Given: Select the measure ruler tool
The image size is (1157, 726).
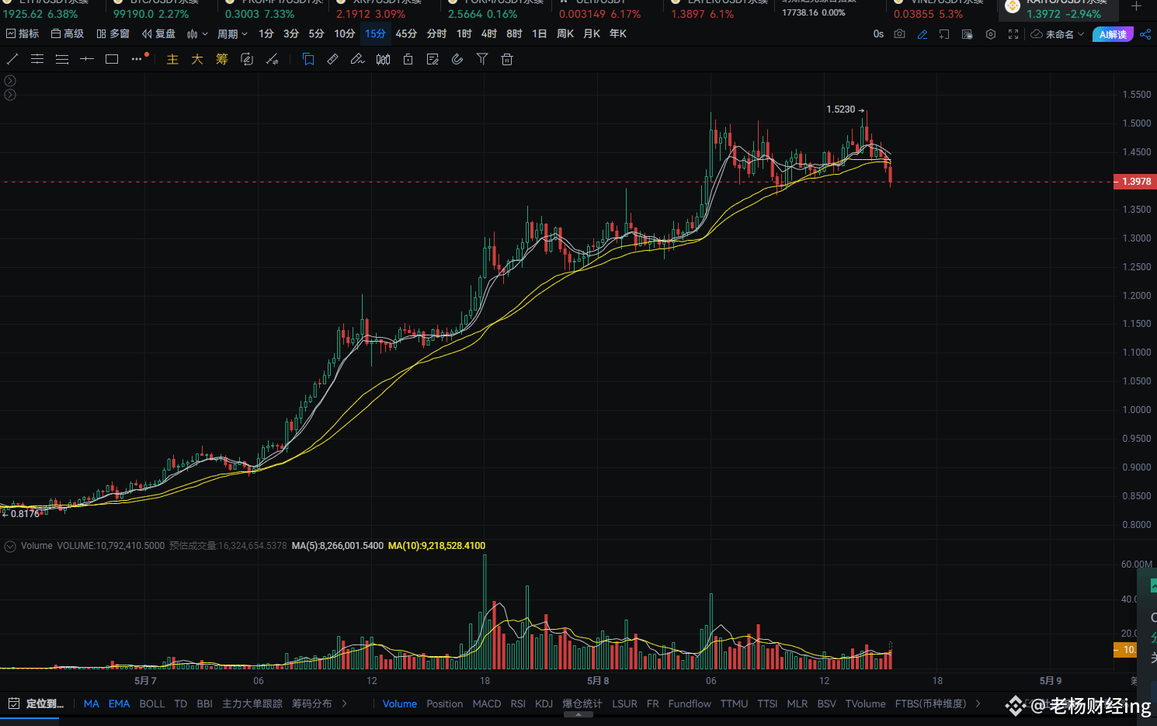Looking at the screenshot, I should pos(332,58).
